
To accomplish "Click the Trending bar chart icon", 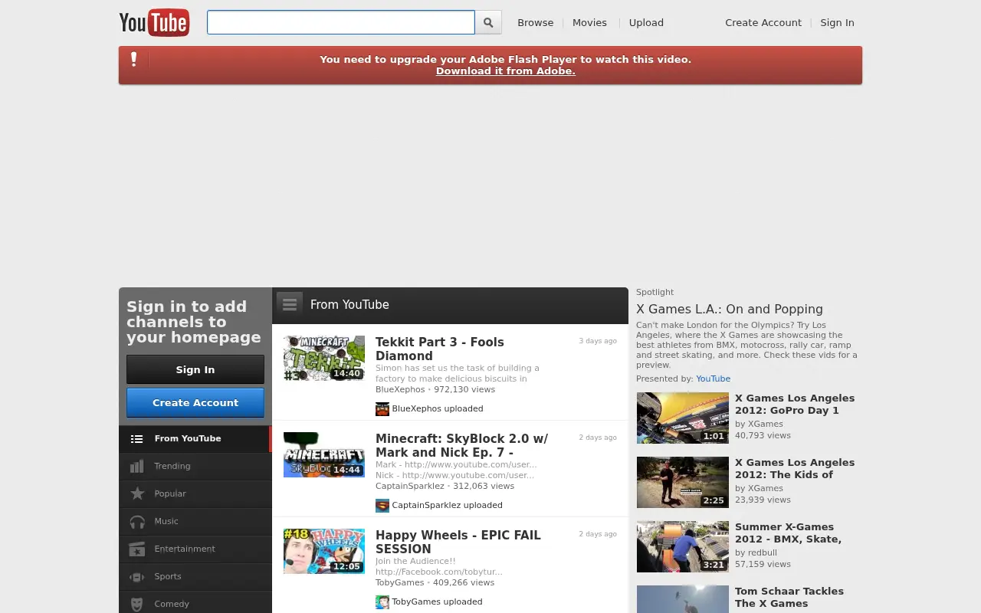I will (137, 466).
